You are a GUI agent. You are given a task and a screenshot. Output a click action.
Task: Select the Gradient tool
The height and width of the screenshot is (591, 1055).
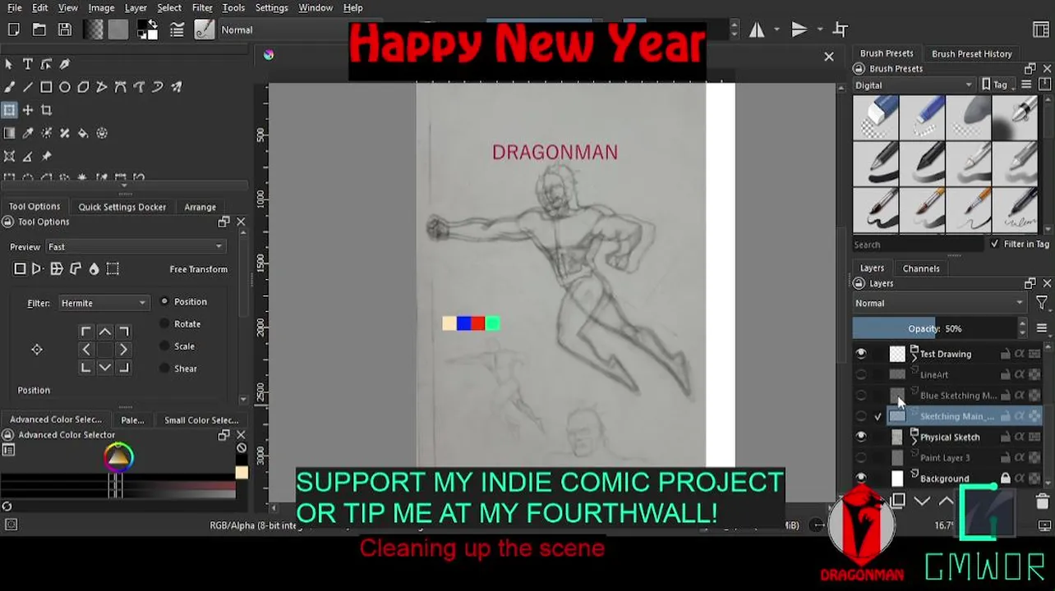pyautogui.click(x=9, y=133)
